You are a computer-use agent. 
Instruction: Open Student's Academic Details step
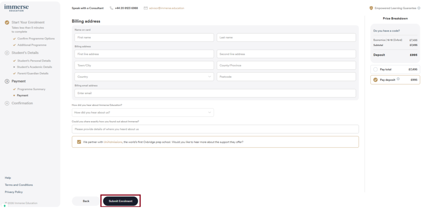35,67
